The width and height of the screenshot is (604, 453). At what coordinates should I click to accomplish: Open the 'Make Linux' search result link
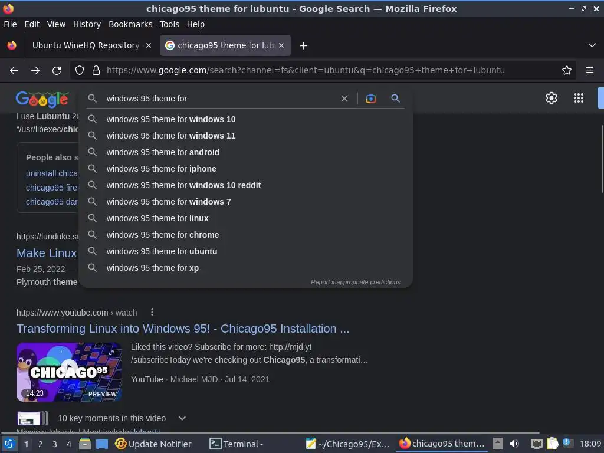coord(47,253)
